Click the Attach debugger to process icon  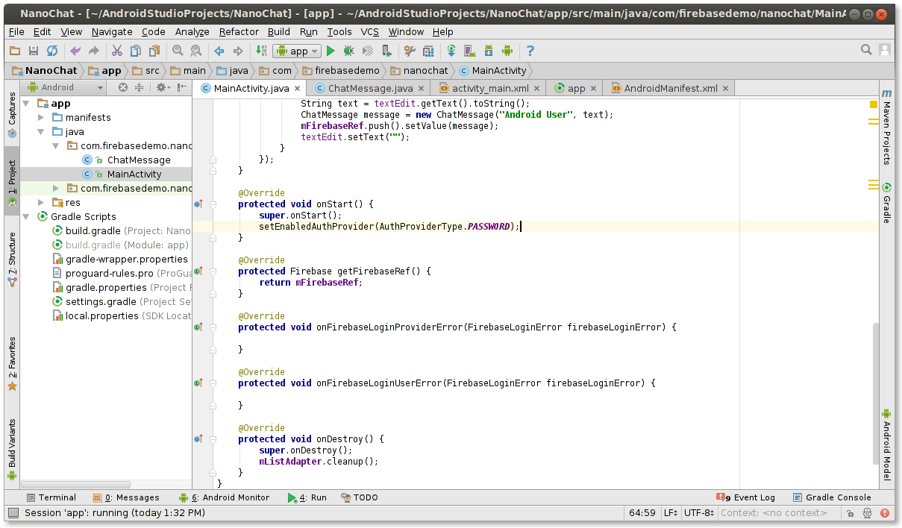pyautogui.click(x=386, y=51)
